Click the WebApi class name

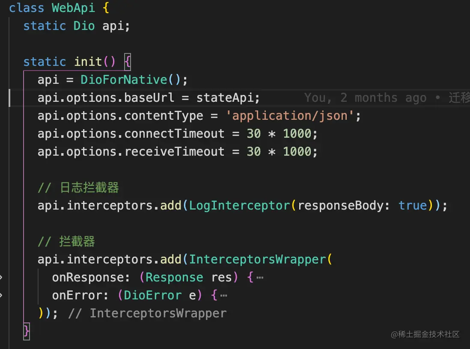[x=73, y=8]
